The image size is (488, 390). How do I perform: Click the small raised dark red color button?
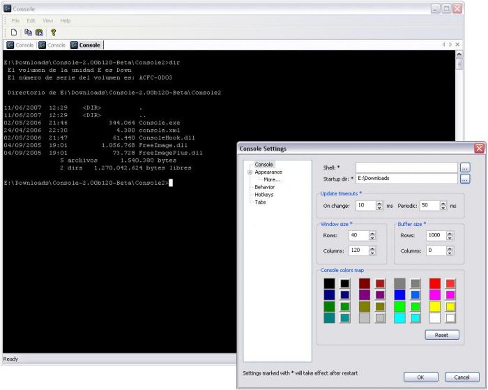(380, 284)
